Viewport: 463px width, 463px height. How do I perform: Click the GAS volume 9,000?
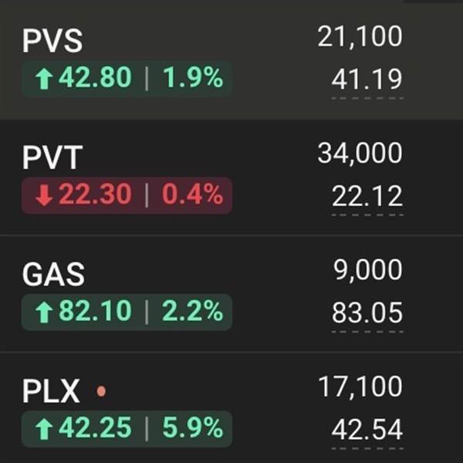[367, 270]
